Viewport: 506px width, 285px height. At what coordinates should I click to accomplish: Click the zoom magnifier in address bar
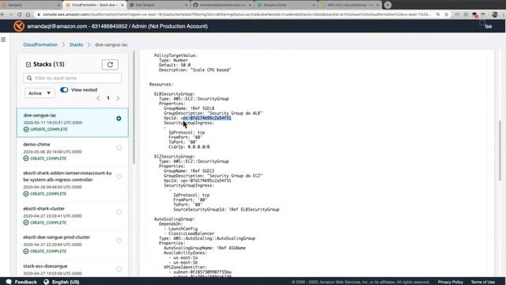438,14
